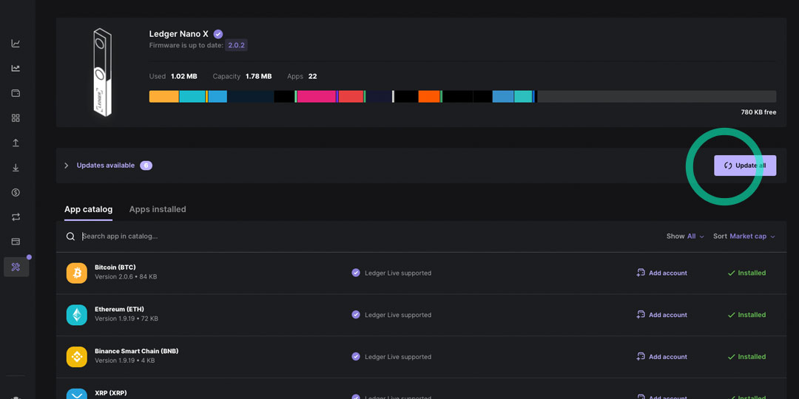Click the search magnifier icon
Viewport: 799px width, 399px height.
coord(70,236)
